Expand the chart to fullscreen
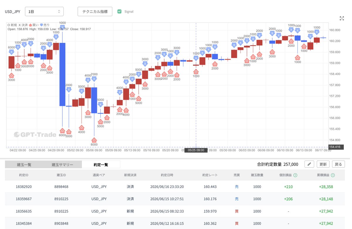Image resolution: width=352 pixels, height=229 pixels. [342, 18]
